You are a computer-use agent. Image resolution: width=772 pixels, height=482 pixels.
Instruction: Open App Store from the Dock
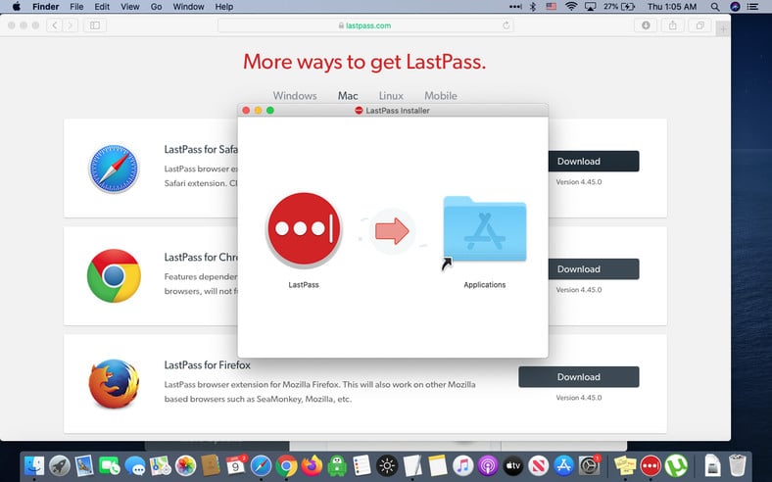point(563,465)
